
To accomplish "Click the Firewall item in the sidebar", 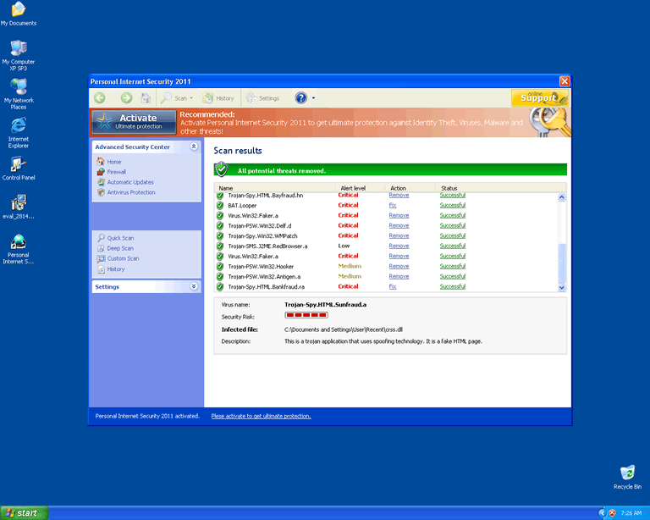I will point(116,172).
